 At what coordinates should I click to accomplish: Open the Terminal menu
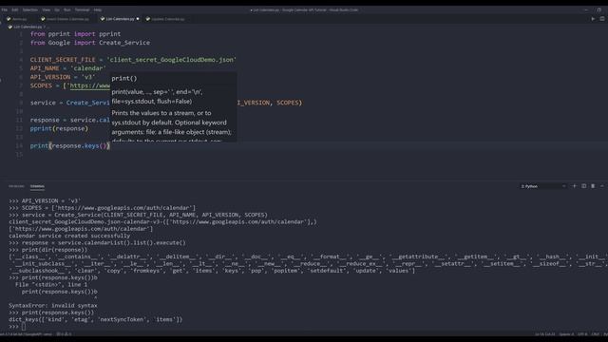click(x=83, y=9)
